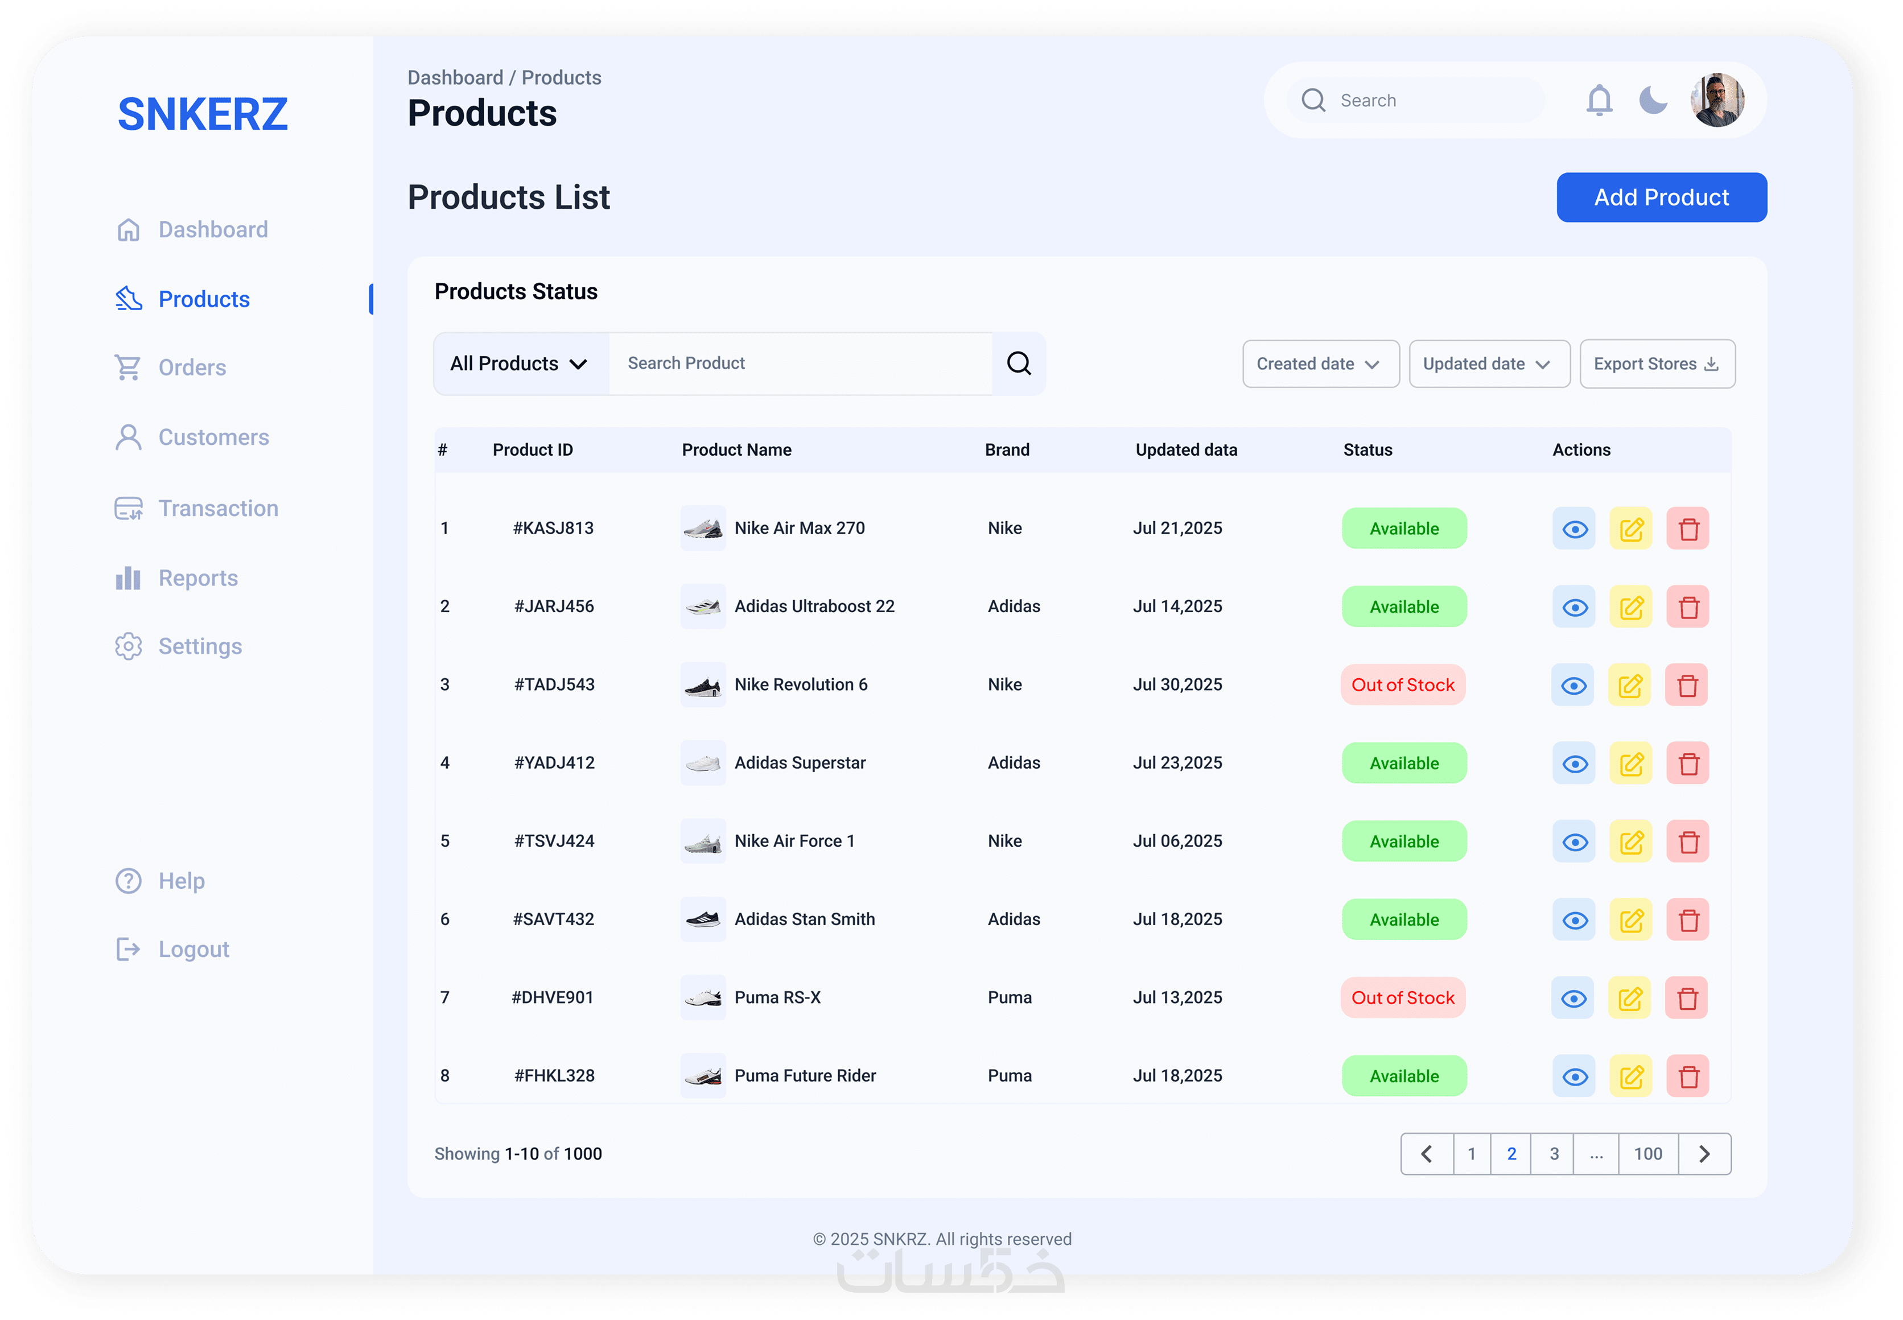Open Orders in the sidebar
Viewport: 1903px width, 1320px height.
(170, 367)
